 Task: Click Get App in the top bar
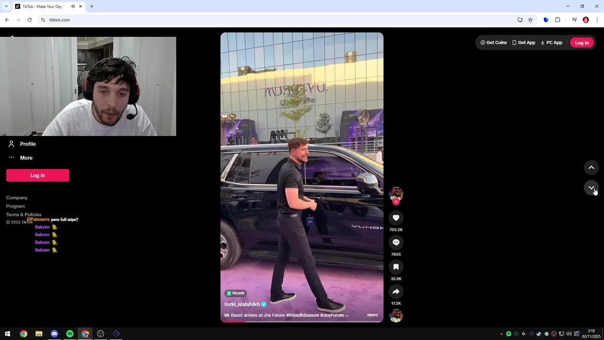524,42
